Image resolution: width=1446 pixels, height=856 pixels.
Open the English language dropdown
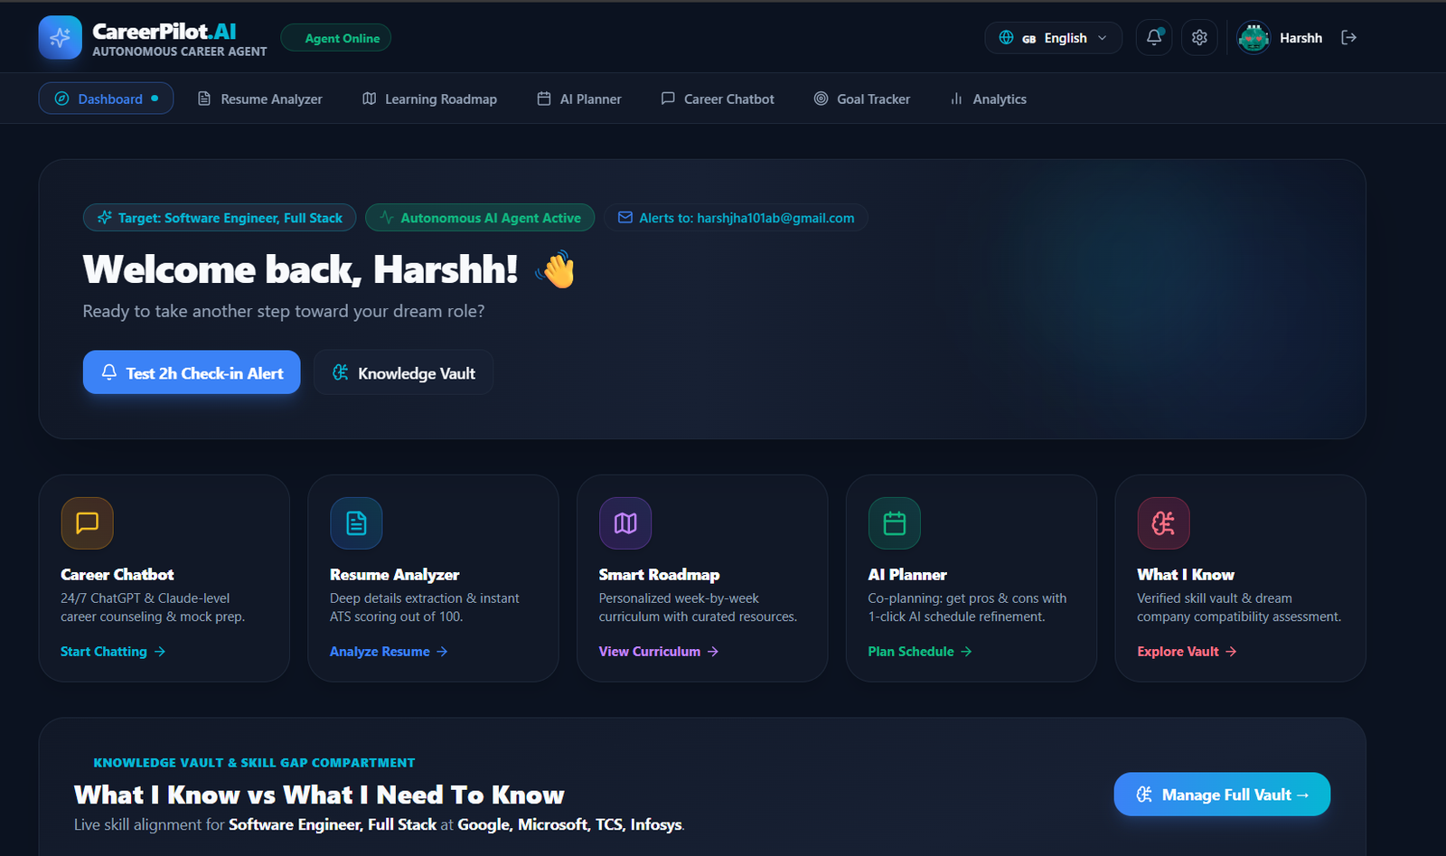(1053, 38)
